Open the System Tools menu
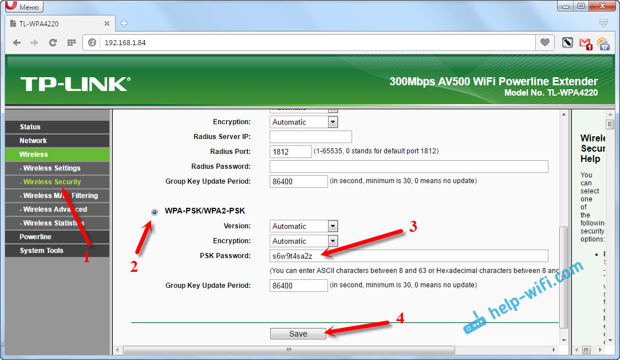 tap(41, 251)
